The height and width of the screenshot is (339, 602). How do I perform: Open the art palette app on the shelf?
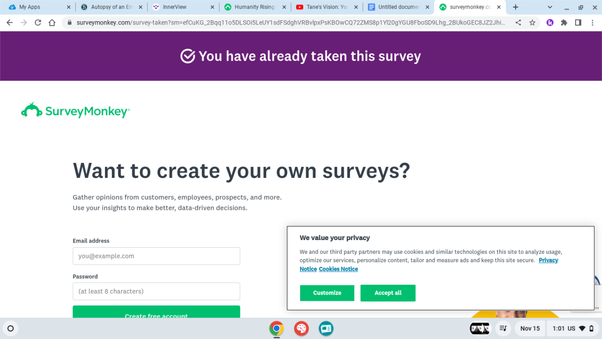[301, 329]
